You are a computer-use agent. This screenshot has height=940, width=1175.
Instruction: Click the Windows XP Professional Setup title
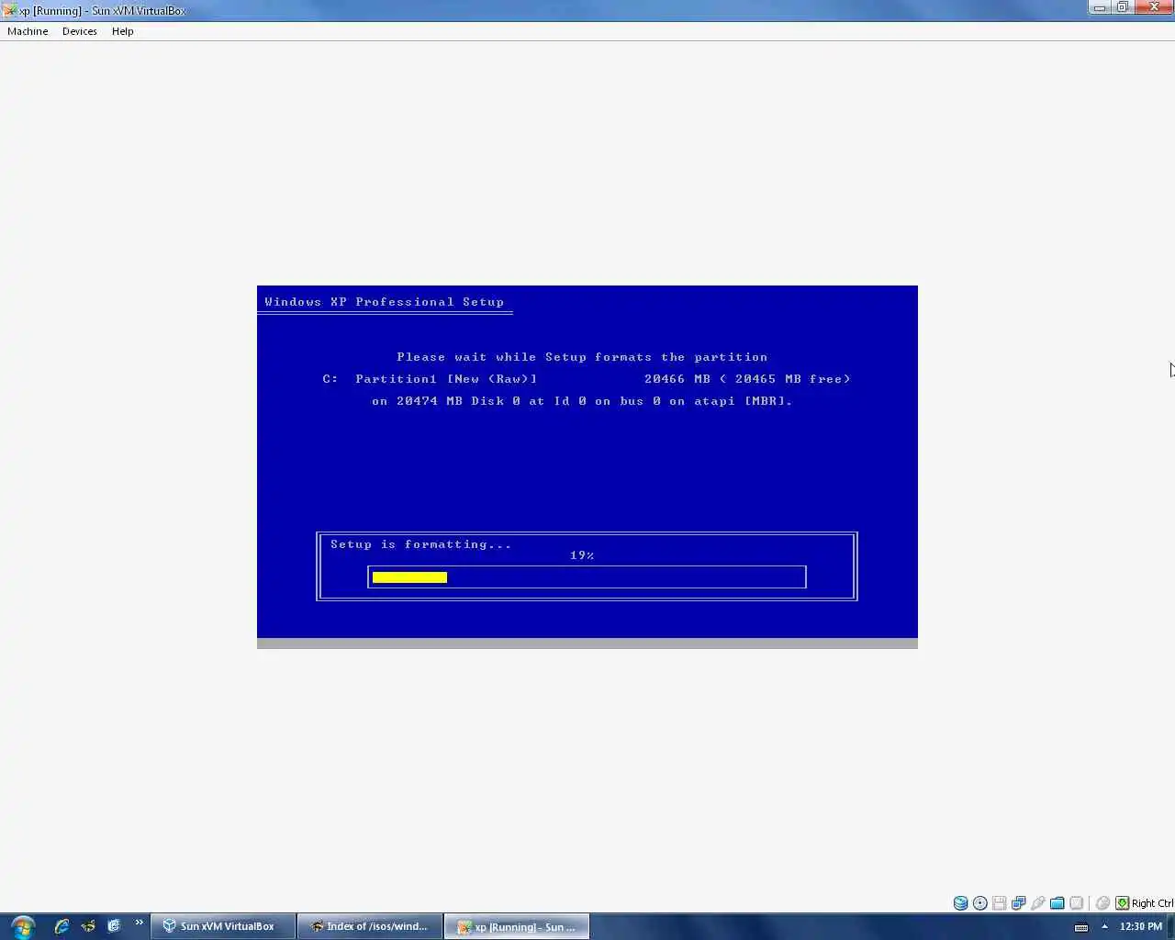pyautogui.click(x=385, y=302)
